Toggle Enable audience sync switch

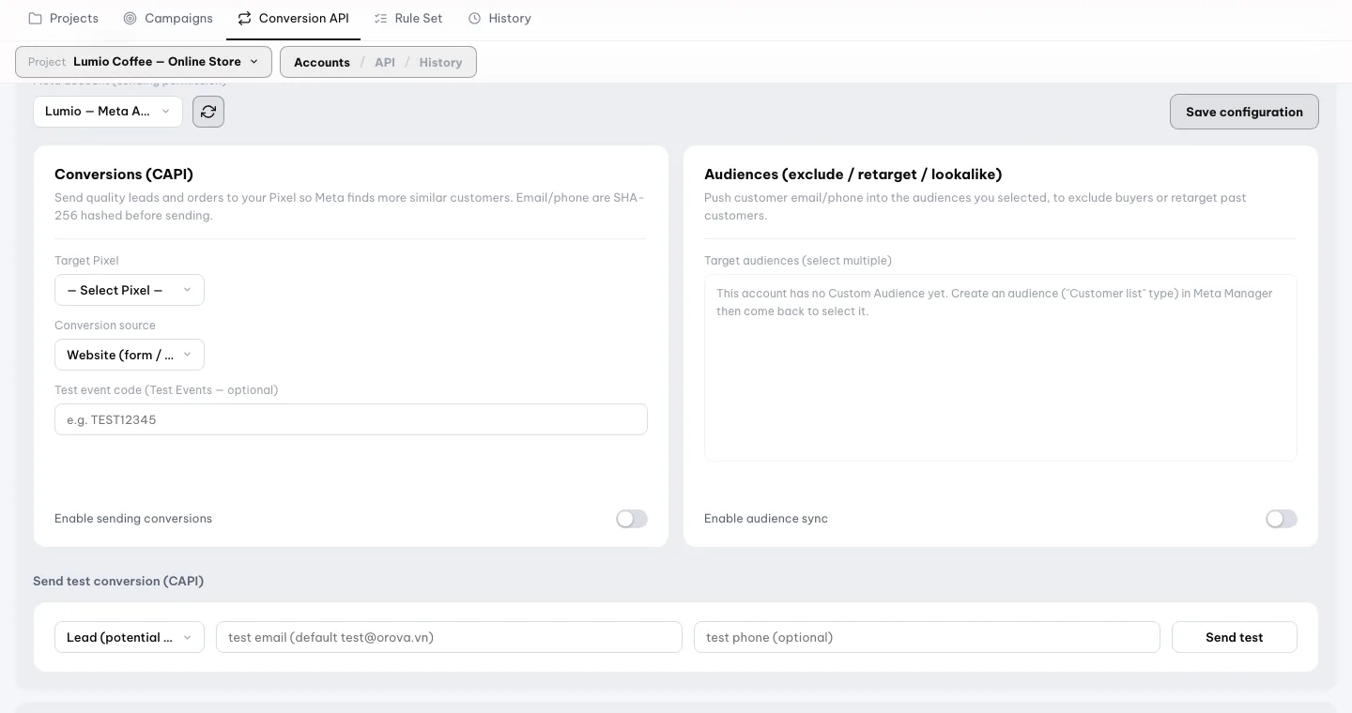(1282, 519)
